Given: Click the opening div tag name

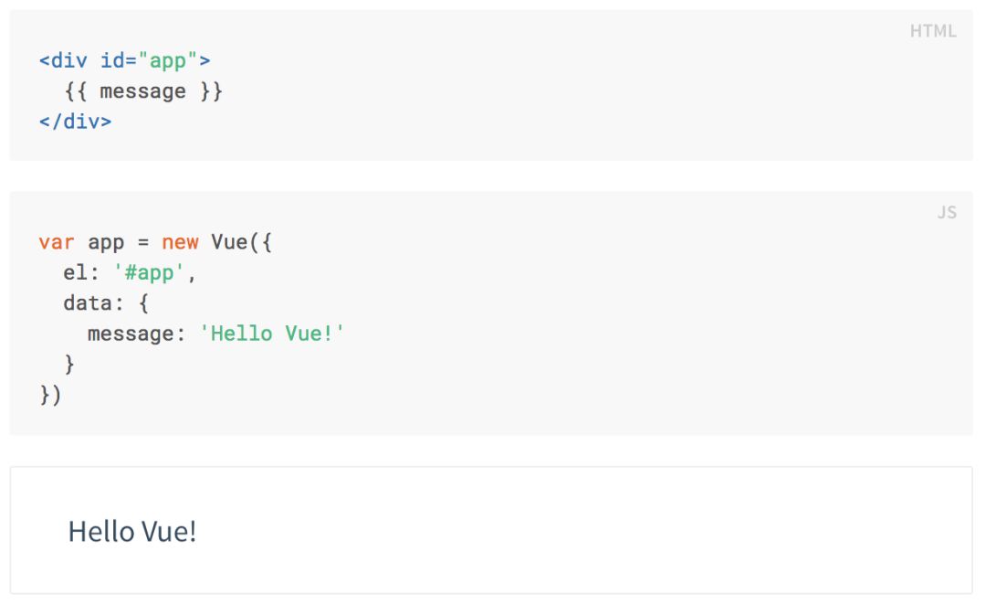Looking at the screenshot, I should 68,61.
